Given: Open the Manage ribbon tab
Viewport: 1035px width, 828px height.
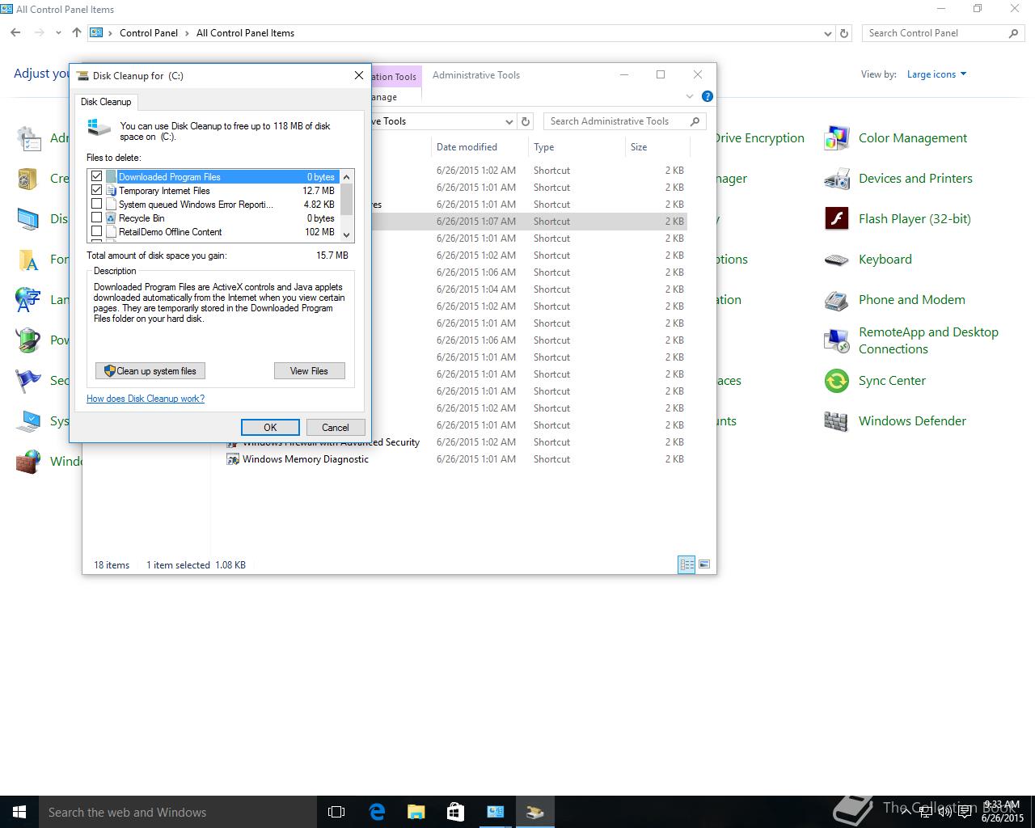Looking at the screenshot, I should pos(383,97).
